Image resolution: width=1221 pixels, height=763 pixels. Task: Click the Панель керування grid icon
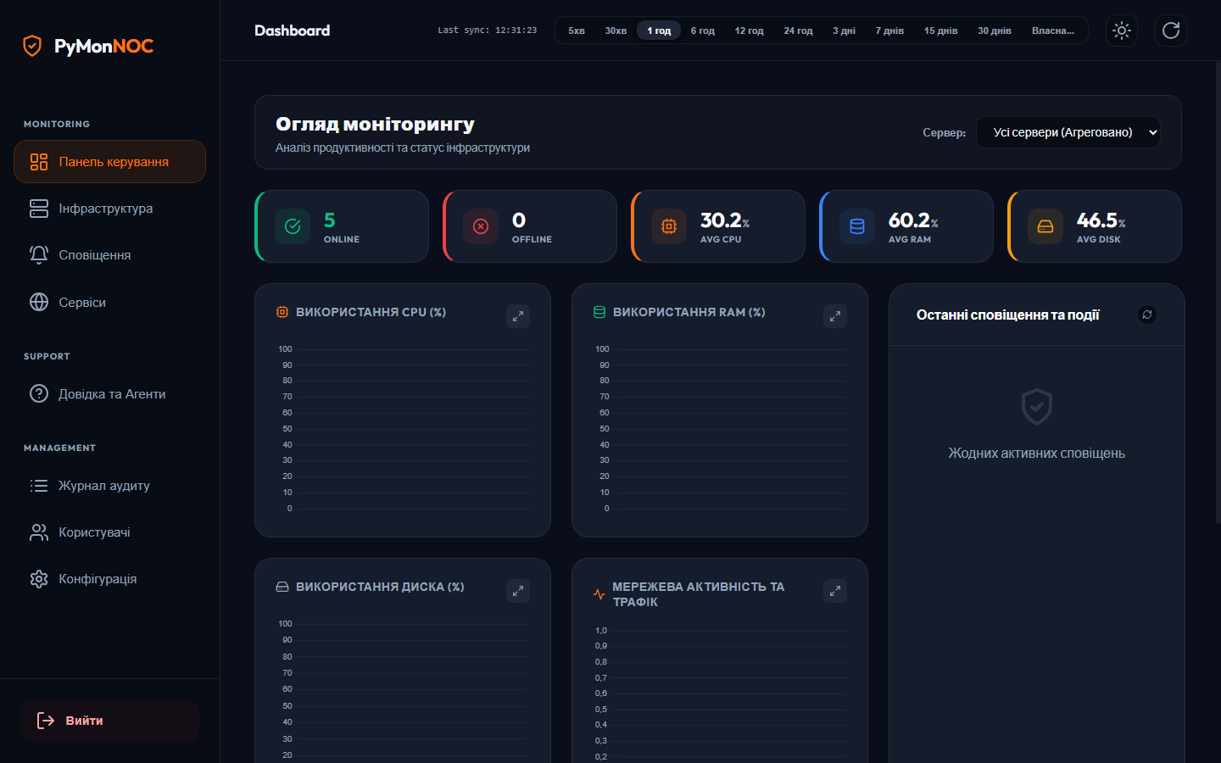39,162
